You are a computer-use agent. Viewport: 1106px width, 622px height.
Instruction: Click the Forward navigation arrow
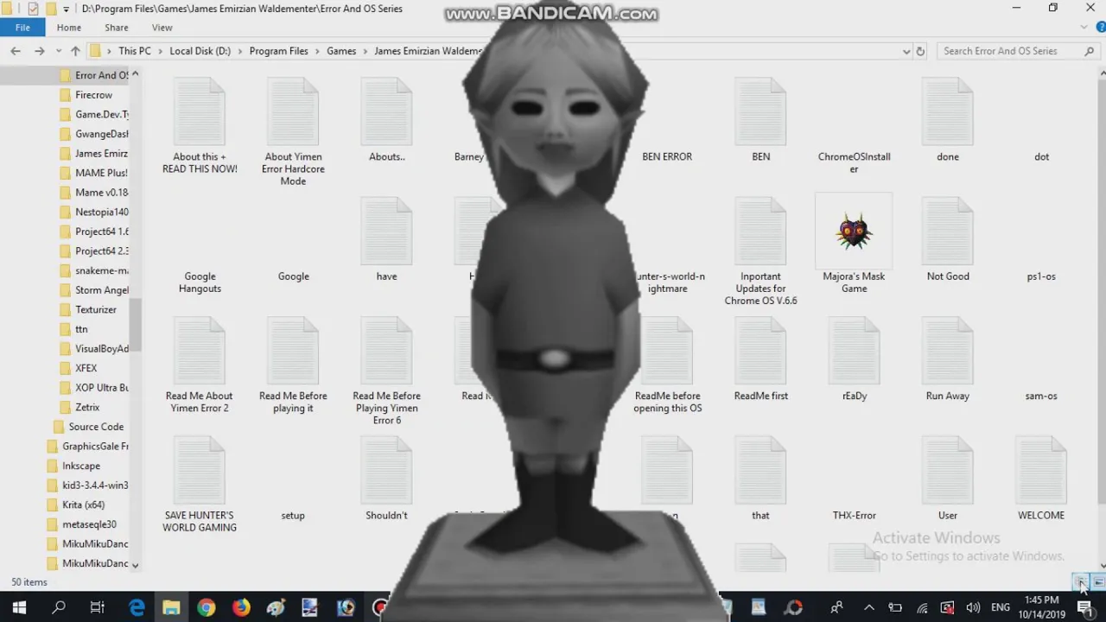point(39,51)
